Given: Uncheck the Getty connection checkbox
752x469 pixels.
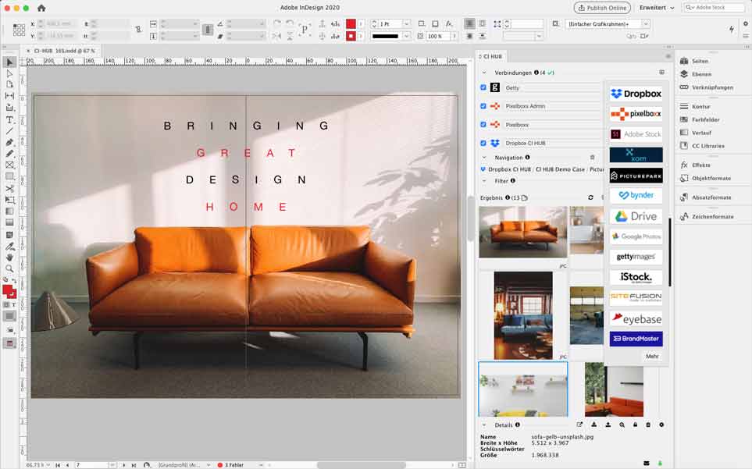Looking at the screenshot, I should 483,87.
